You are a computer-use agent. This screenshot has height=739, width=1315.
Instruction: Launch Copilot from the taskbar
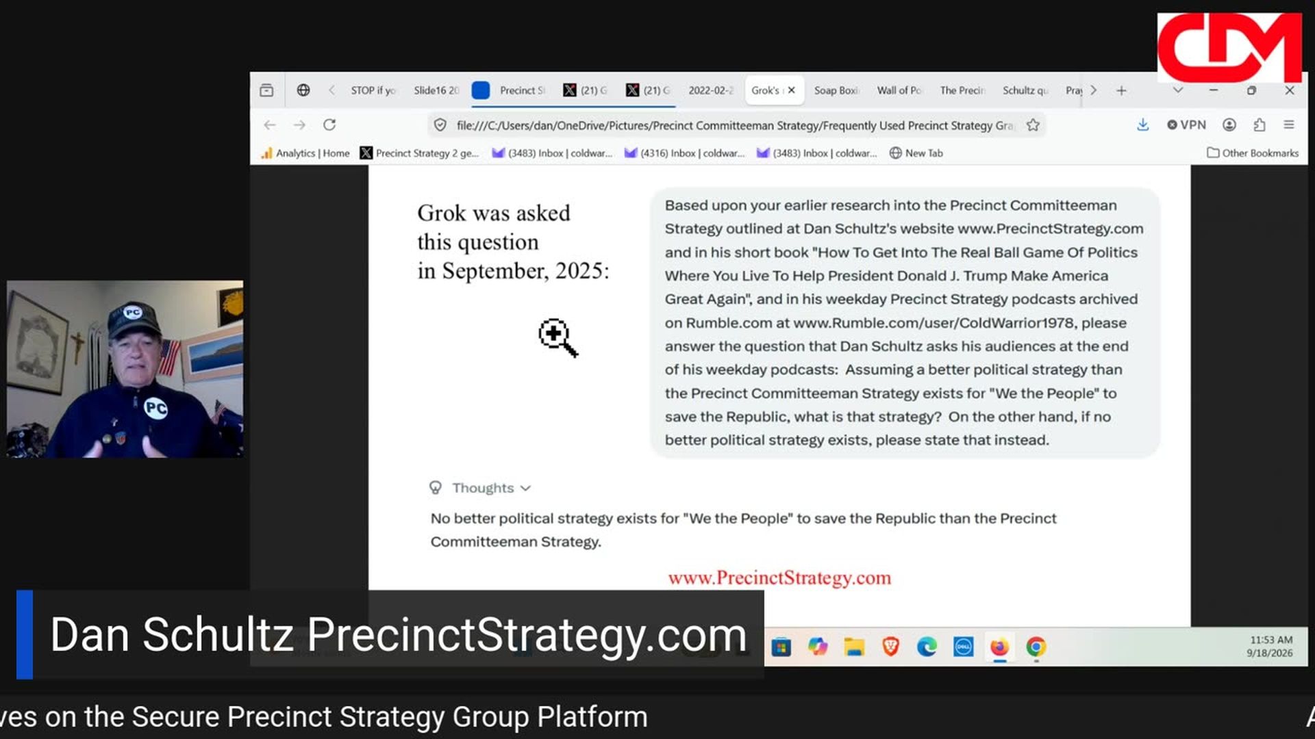(818, 647)
